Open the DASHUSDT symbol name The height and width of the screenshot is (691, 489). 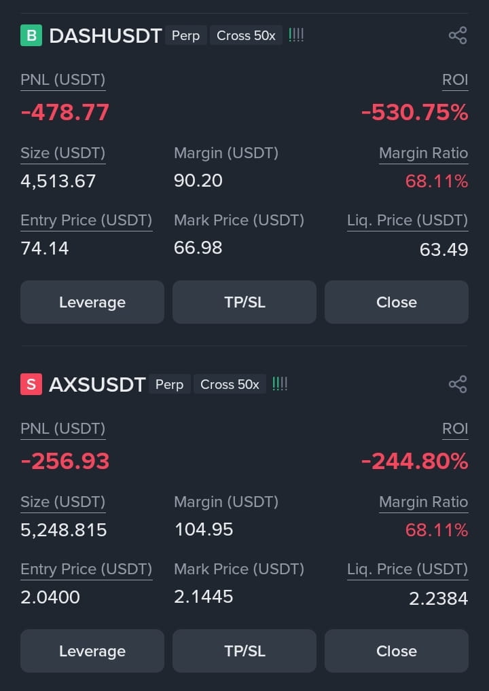click(105, 36)
